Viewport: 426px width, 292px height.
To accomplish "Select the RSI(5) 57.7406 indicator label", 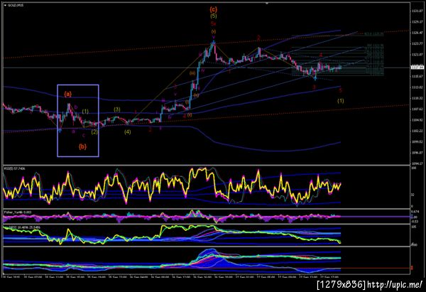I will [14, 169].
